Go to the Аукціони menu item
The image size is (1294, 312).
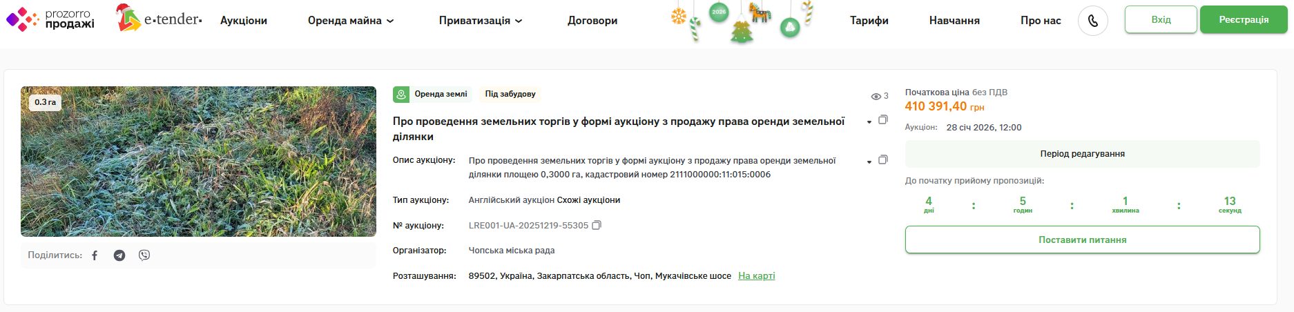click(x=244, y=21)
